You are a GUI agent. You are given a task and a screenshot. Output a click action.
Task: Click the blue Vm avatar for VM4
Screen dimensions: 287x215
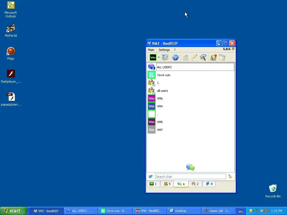click(152, 106)
